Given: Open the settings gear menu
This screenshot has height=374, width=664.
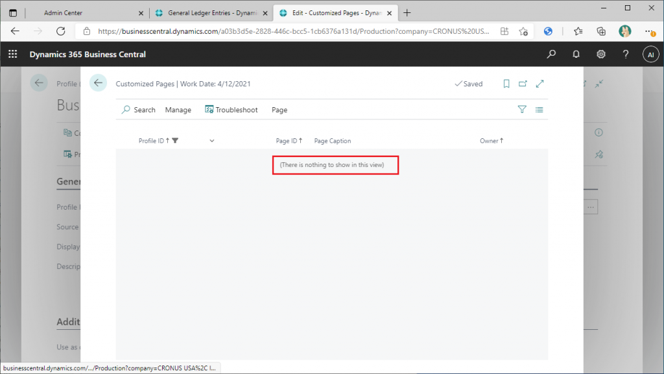Looking at the screenshot, I should point(601,55).
